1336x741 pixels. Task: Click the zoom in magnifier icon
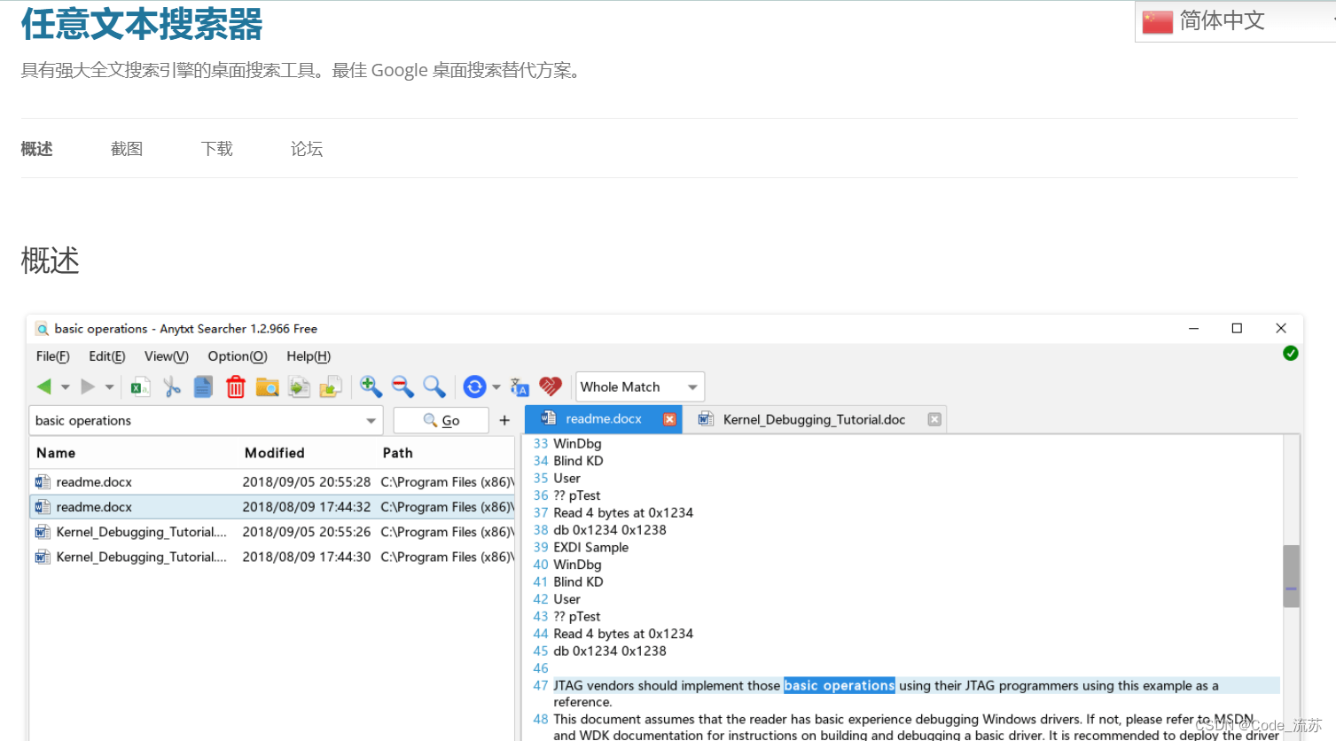point(371,386)
